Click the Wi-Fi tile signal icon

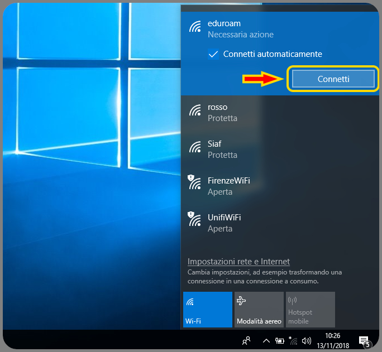click(x=190, y=302)
